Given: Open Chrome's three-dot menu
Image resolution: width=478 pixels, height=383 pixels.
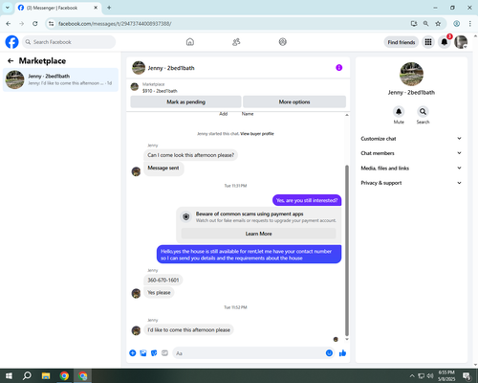Looking at the screenshot, I should [x=470, y=24].
